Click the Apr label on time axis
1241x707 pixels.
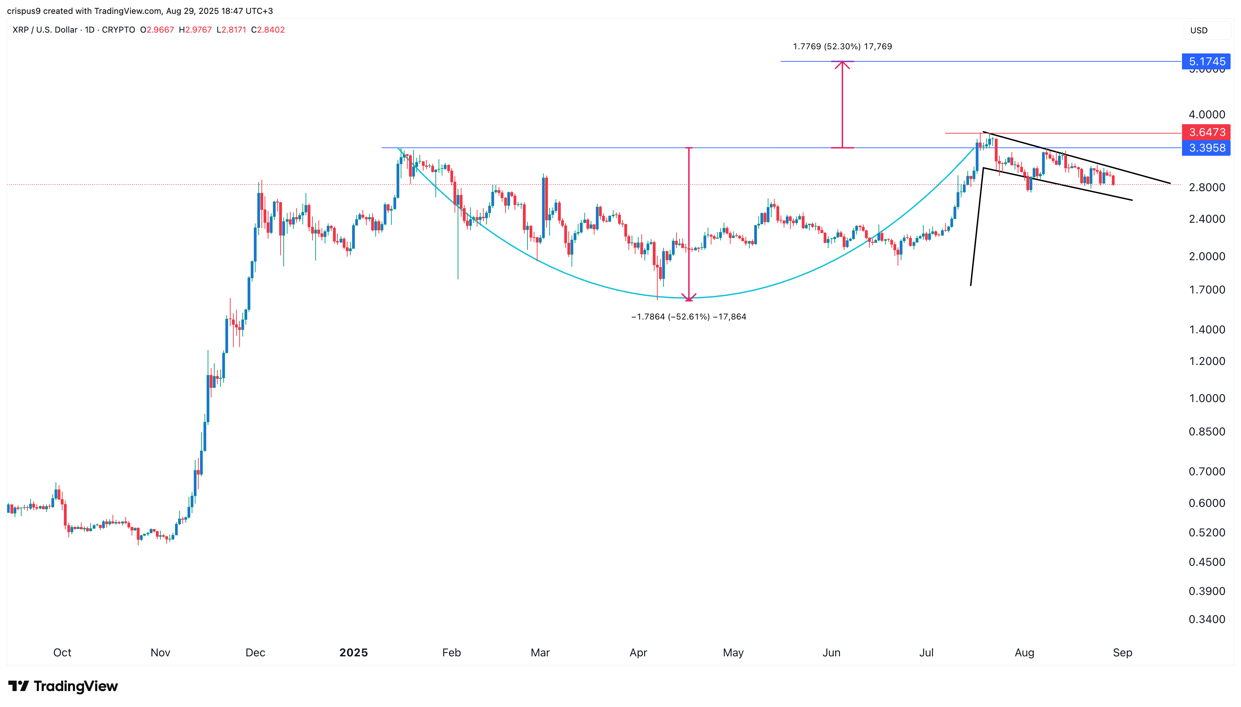click(x=638, y=653)
